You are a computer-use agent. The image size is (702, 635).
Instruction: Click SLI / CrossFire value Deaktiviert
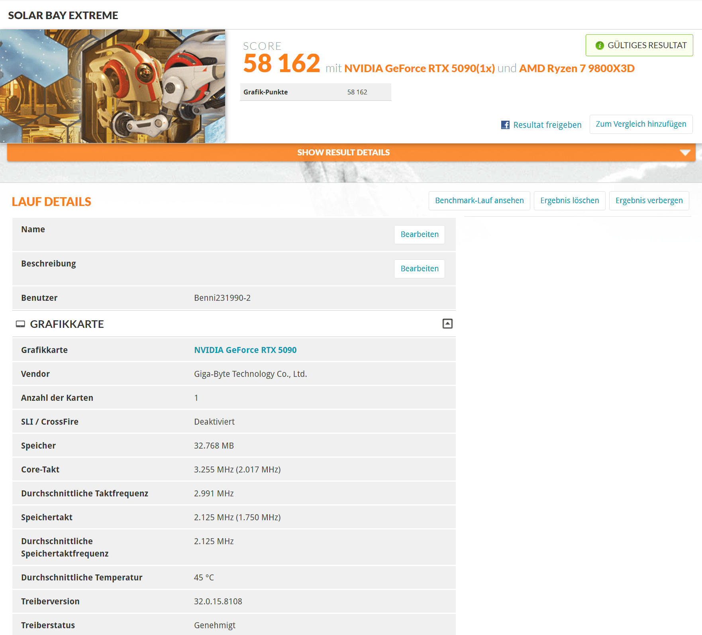(x=214, y=422)
